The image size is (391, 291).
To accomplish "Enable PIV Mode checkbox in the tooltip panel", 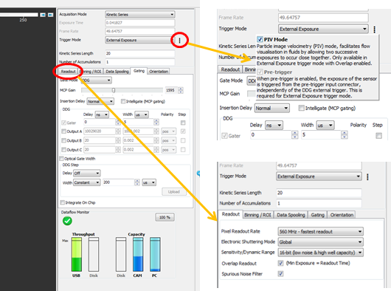I will click(260, 39).
